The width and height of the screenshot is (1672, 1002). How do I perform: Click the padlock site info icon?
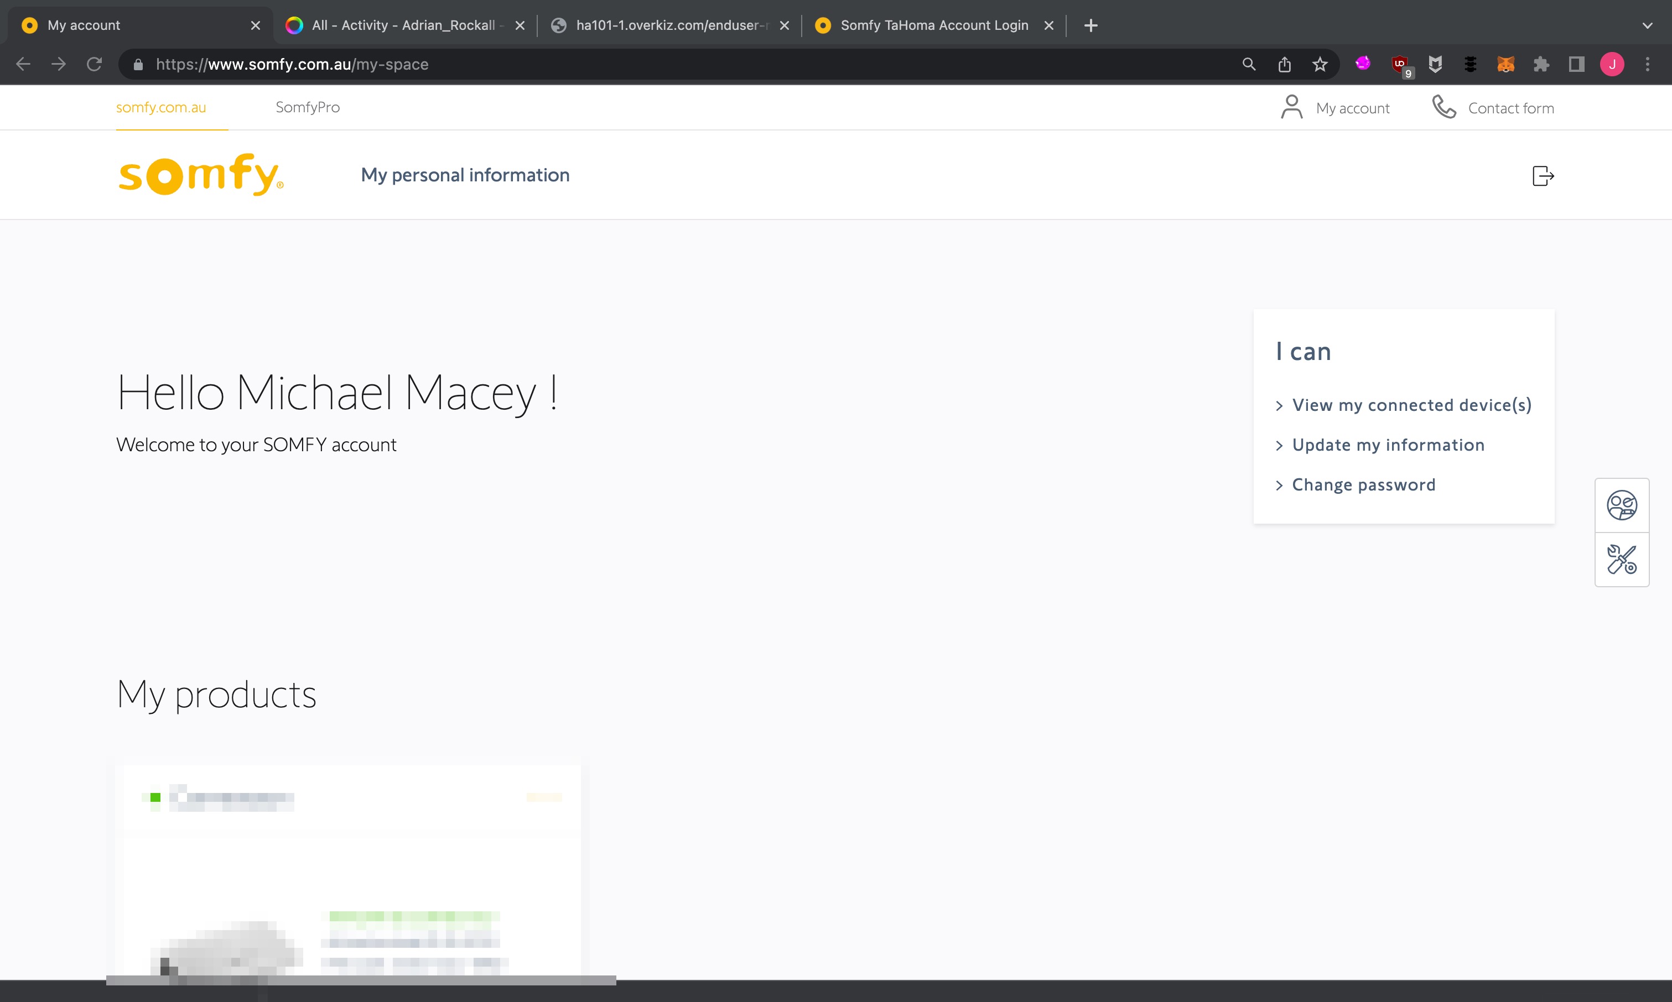138,64
